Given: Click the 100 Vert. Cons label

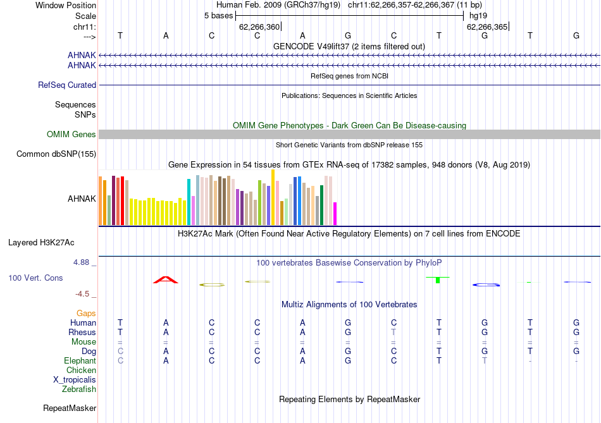Looking at the screenshot, I should point(35,278).
